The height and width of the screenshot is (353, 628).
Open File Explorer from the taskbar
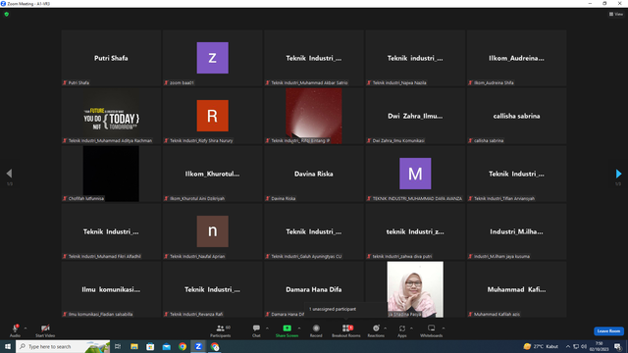[x=134, y=346]
